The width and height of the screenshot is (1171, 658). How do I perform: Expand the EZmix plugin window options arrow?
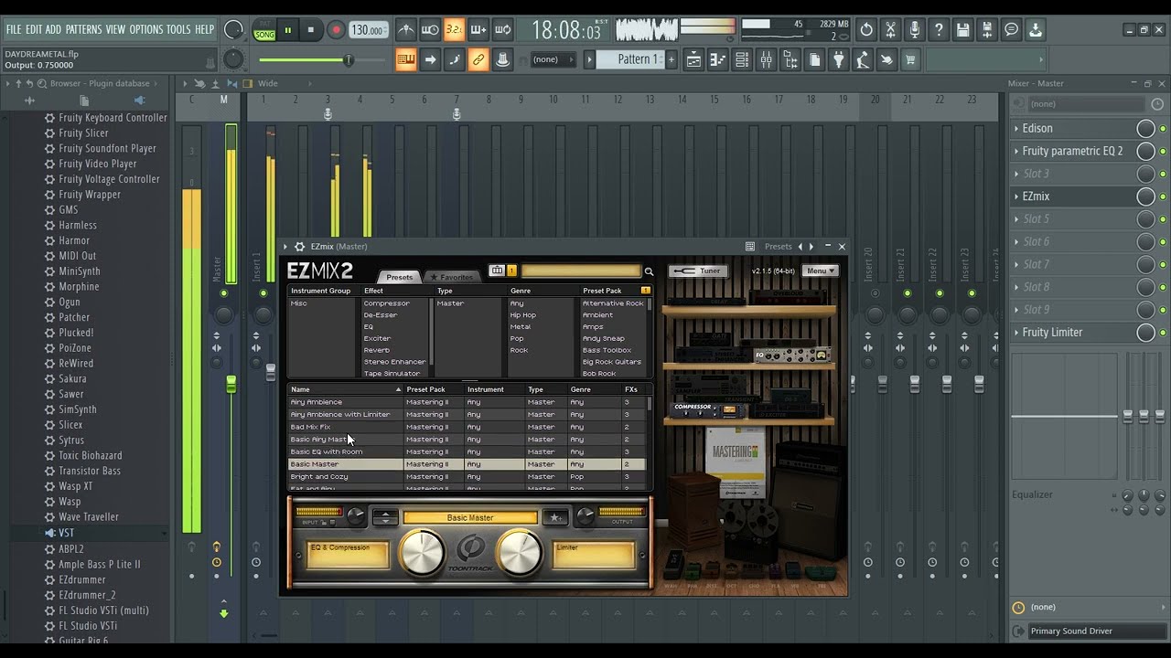pyautogui.click(x=285, y=247)
